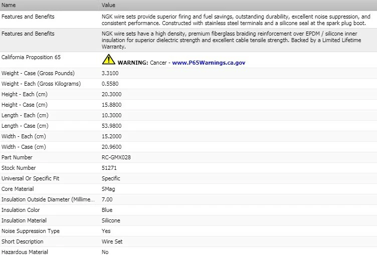This screenshot has width=377, height=255.
Task: Click the 'Weight - Each (Gross Kilograms)' label
Action: click(41, 84)
